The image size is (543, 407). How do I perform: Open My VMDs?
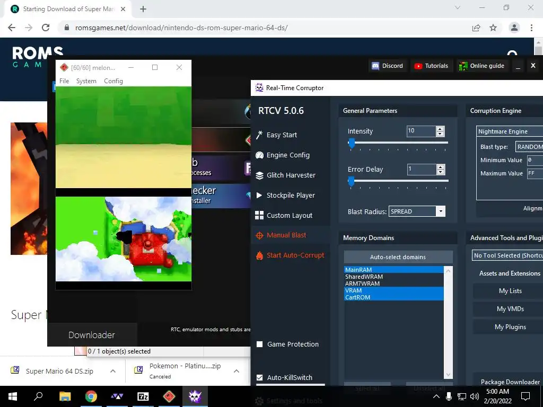(510, 309)
